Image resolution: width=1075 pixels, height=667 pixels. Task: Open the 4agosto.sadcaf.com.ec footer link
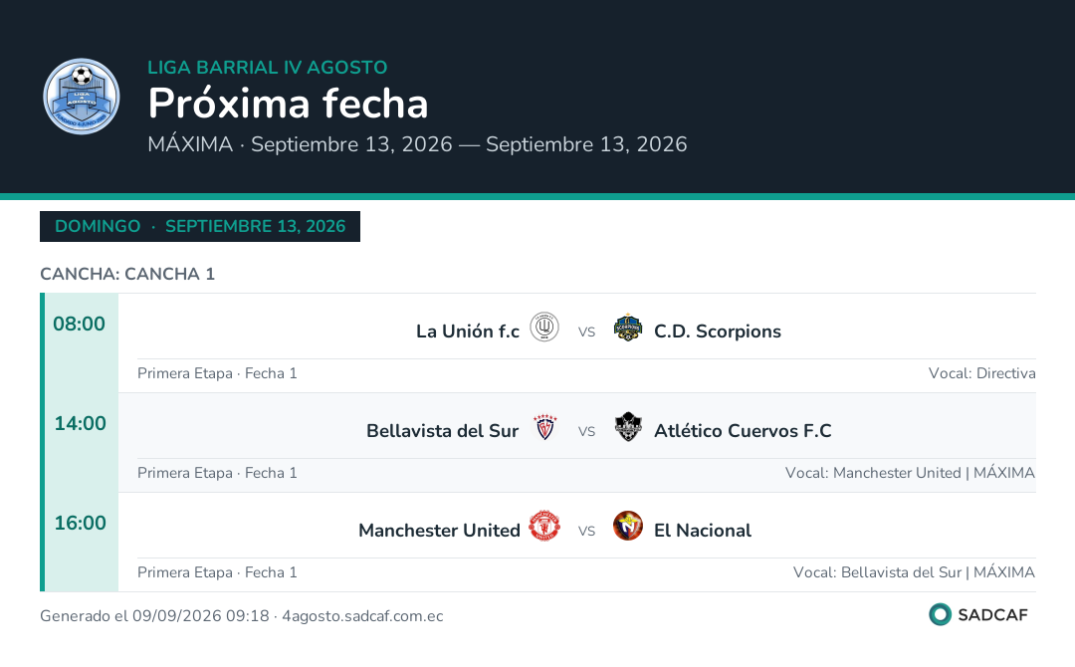[x=362, y=616]
